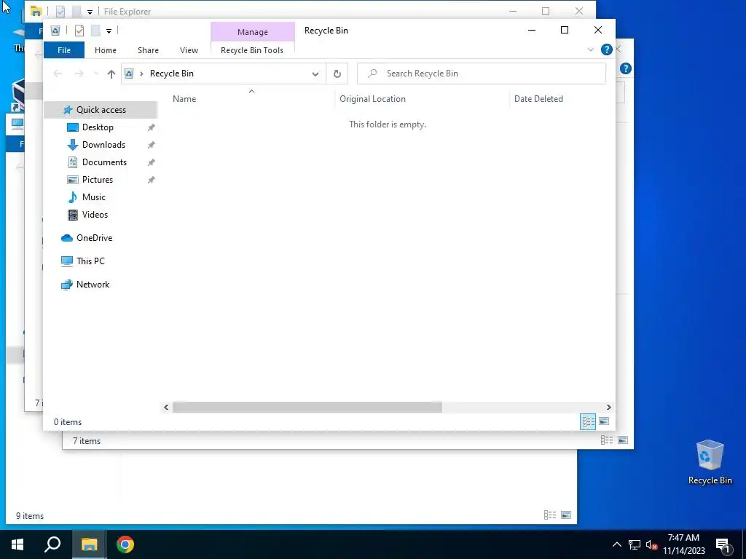The height and width of the screenshot is (559, 746).
Task: Open the notification Action Center
Action: point(723,544)
